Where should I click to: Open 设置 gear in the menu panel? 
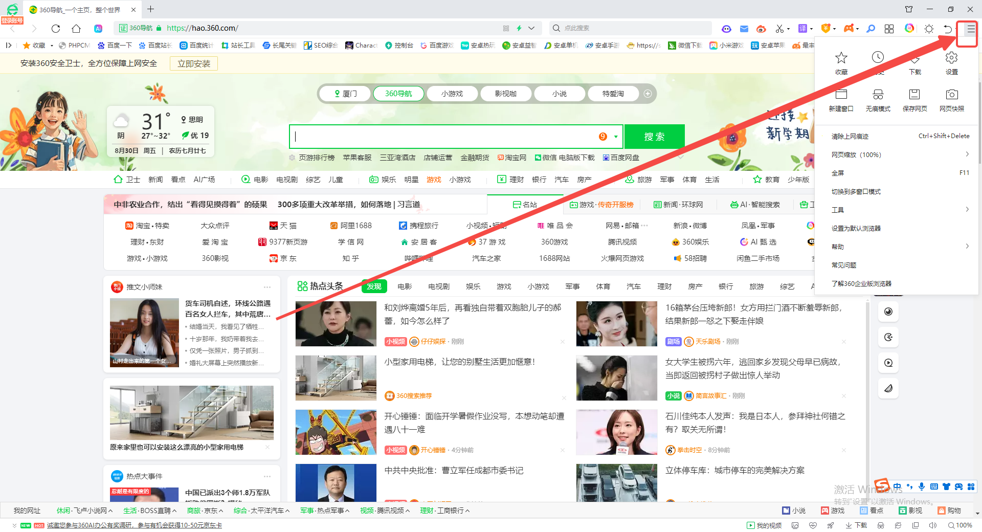[952, 63]
